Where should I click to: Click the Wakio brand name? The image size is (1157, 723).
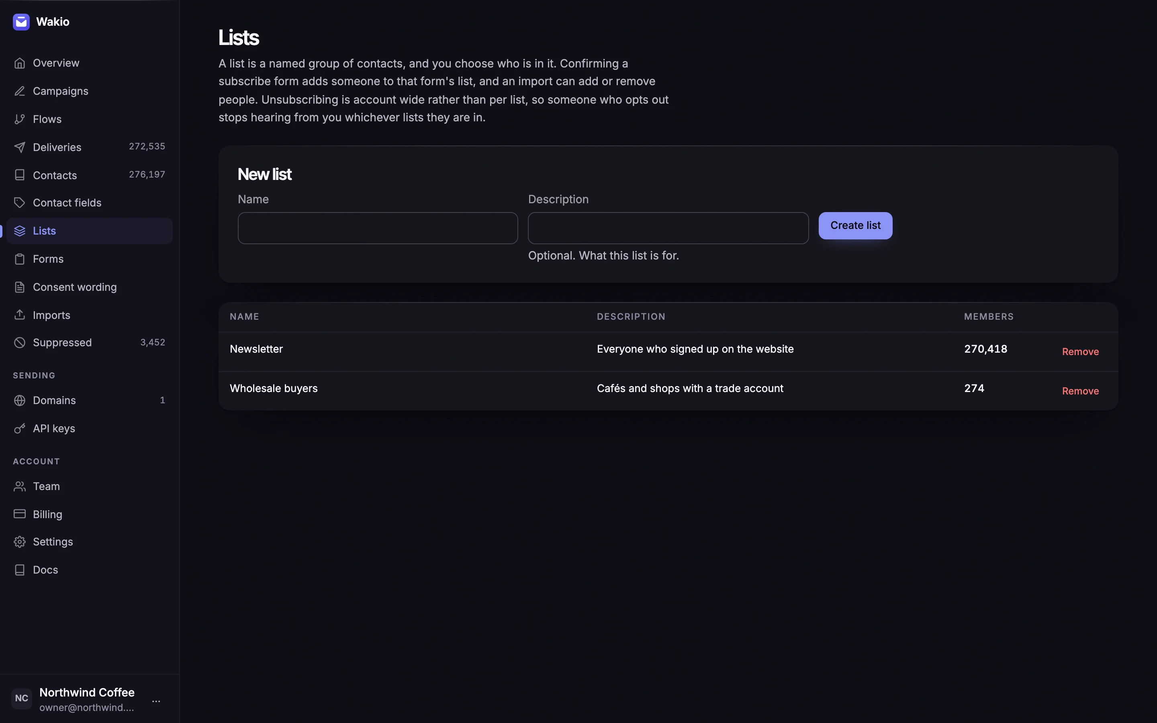53,22
